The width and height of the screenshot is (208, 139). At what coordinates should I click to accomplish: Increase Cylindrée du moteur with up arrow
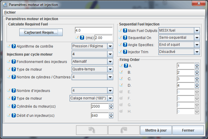point(111,105)
